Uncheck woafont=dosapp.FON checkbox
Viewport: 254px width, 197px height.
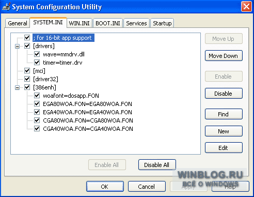37,96
